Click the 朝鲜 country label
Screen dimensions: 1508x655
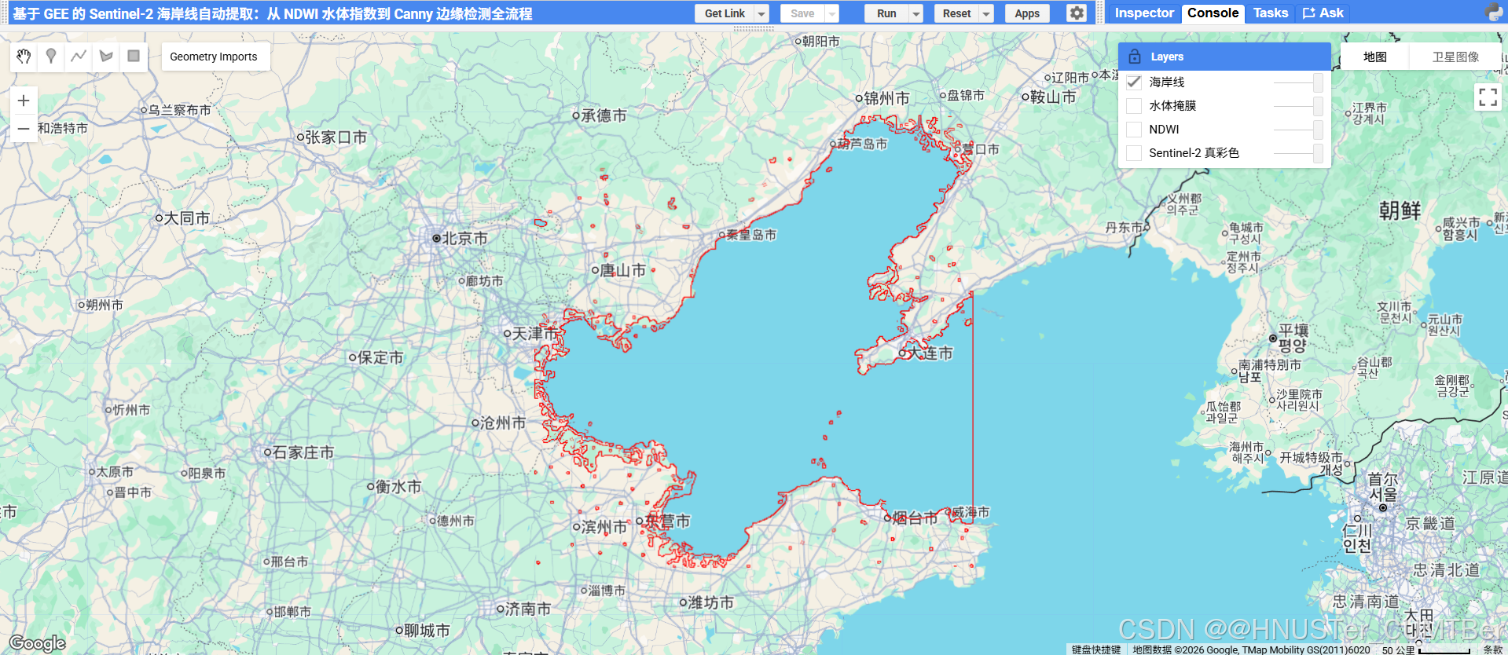pos(1400,210)
